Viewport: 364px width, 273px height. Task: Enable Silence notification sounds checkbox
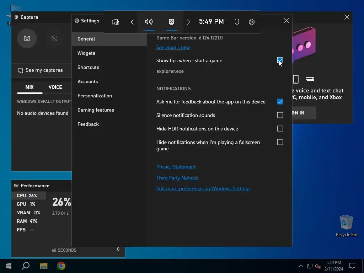pyautogui.click(x=280, y=115)
